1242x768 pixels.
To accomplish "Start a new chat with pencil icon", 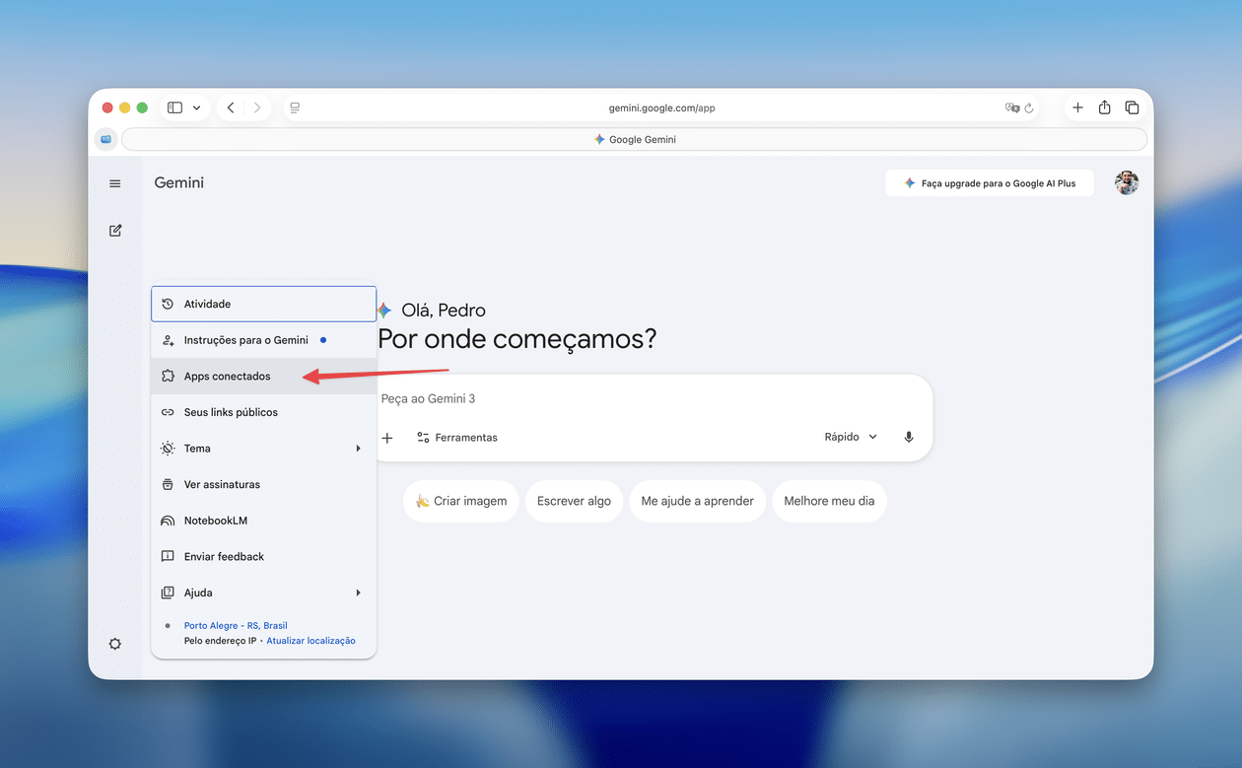I will coord(115,231).
